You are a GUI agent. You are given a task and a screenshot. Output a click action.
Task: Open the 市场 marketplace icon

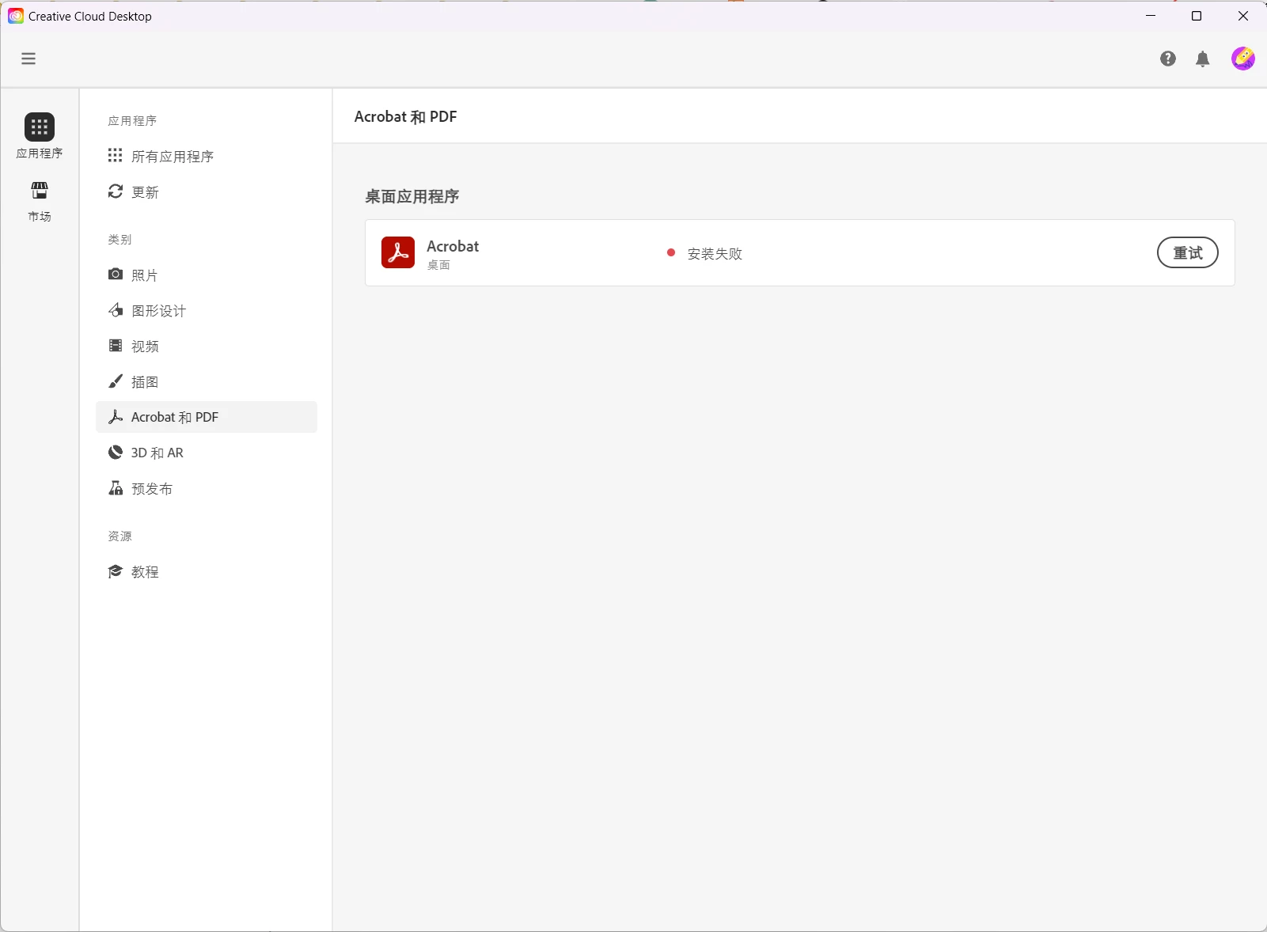click(x=40, y=191)
